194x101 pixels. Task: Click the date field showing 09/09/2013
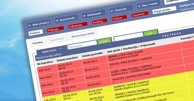[x=82, y=45]
